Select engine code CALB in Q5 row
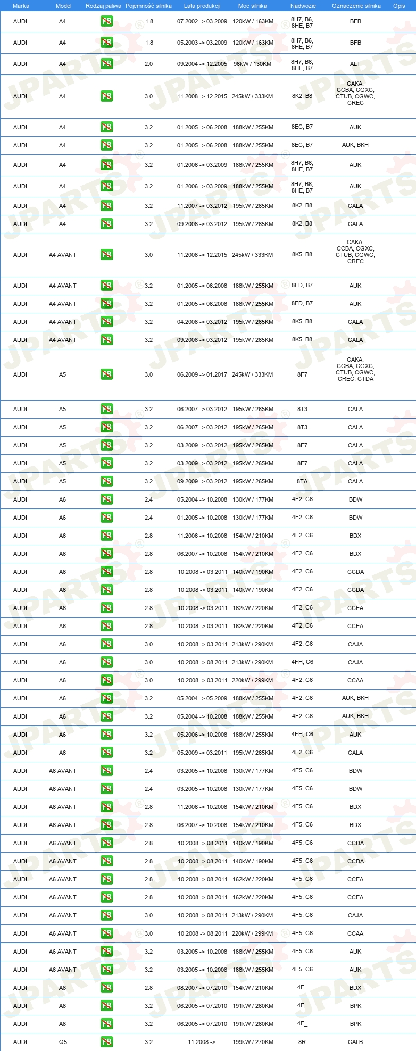Image resolution: width=416 pixels, height=1051 pixels. tap(355, 1042)
